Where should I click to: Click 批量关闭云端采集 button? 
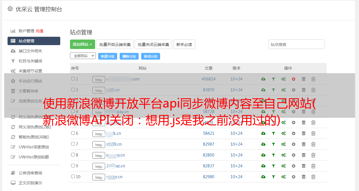(x=153, y=44)
